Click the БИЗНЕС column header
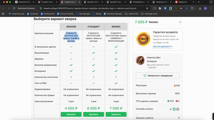The image size is (214, 120). click(116, 27)
